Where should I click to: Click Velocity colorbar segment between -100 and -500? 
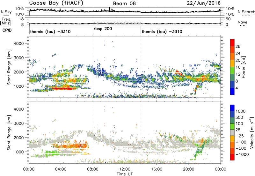tap(232, 145)
